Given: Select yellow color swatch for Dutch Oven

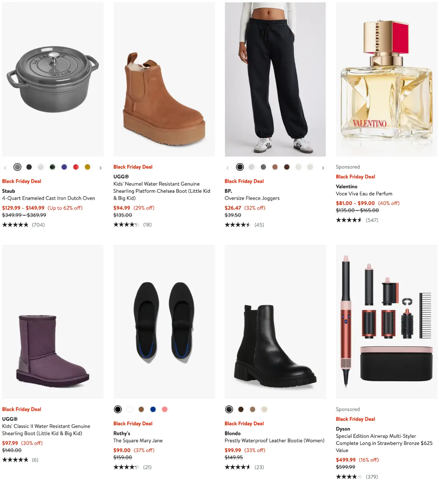Looking at the screenshot, I should pos(87,167).
